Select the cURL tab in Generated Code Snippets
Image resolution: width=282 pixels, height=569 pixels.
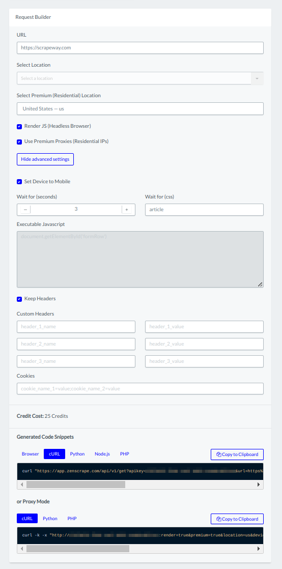54,454
